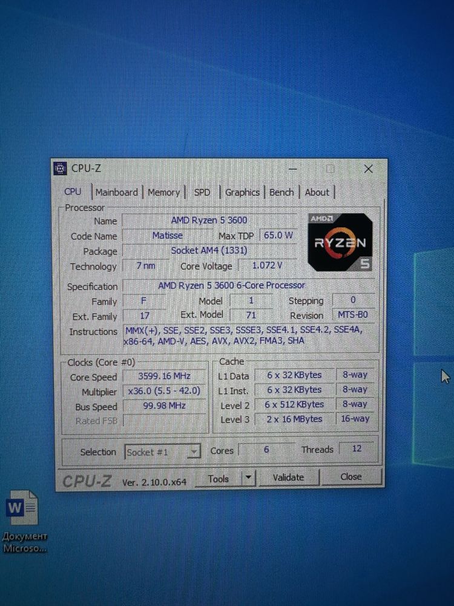
Task: Select the CPU tab
Action: point(73,191)
